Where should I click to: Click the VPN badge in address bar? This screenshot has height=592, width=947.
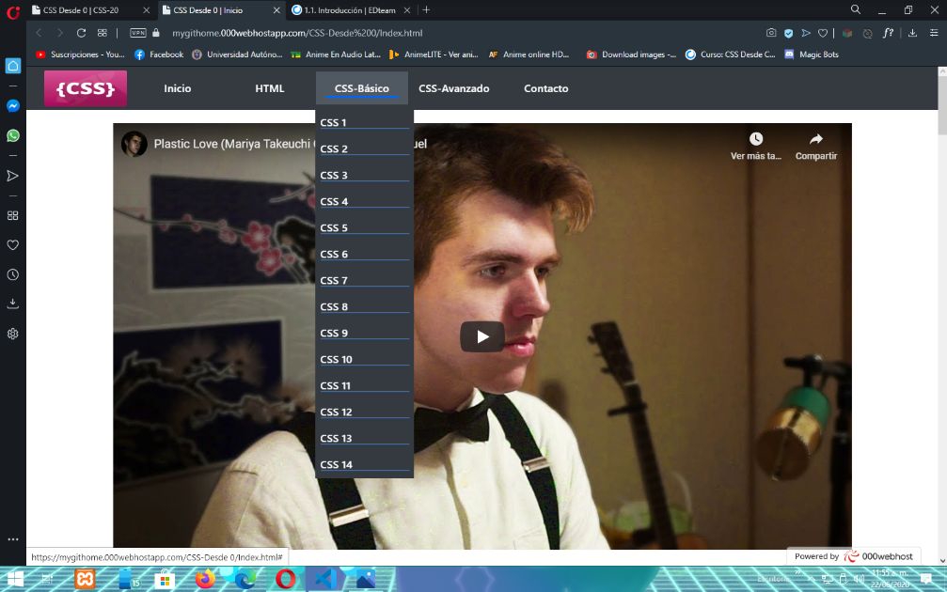(x=137, y=33)
